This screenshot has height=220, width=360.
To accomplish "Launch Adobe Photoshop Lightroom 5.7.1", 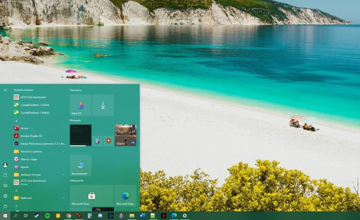I will click(40, 144).
